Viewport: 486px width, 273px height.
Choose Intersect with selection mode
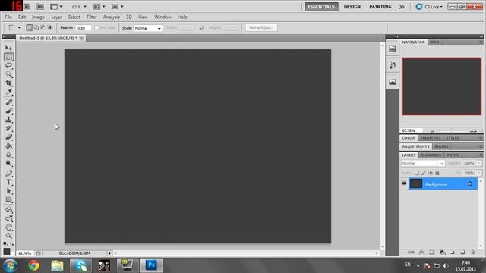(50, 27)
